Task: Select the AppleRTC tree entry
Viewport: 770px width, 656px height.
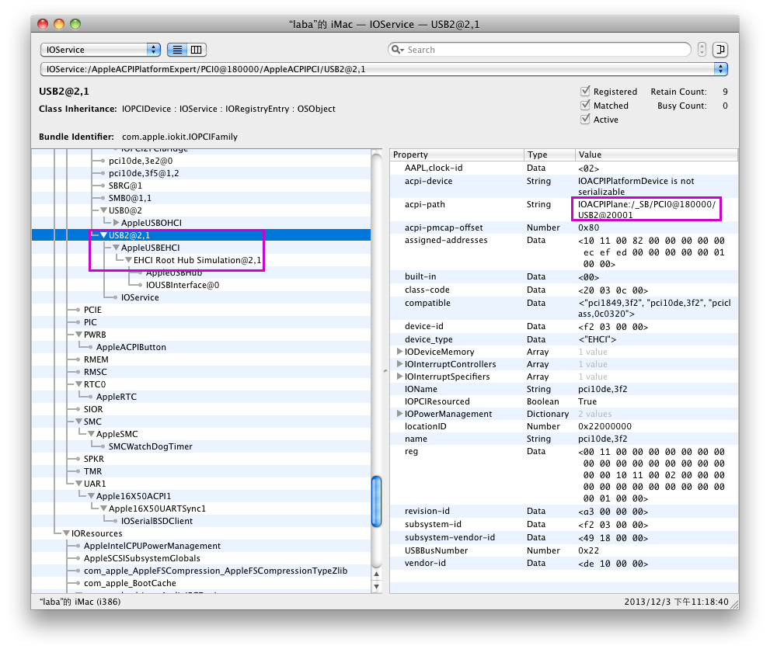Action: pos(117,397)
